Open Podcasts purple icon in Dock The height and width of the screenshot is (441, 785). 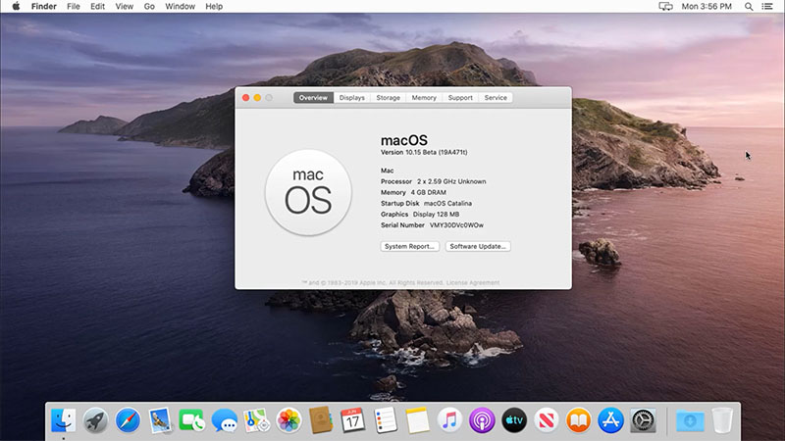482,420
